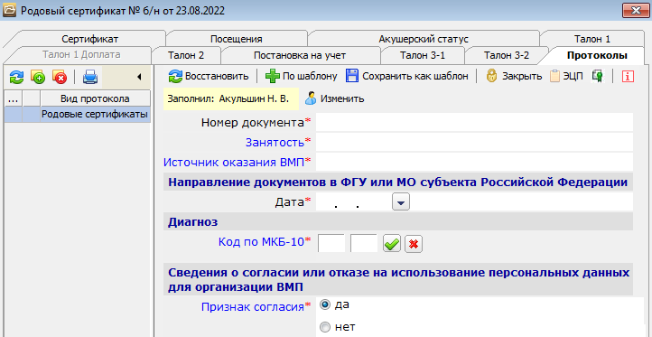The height and width of the screenshot is (337, 652).
Task: Add a new protocol with the green plus icon
Action: tap(38, 77)
